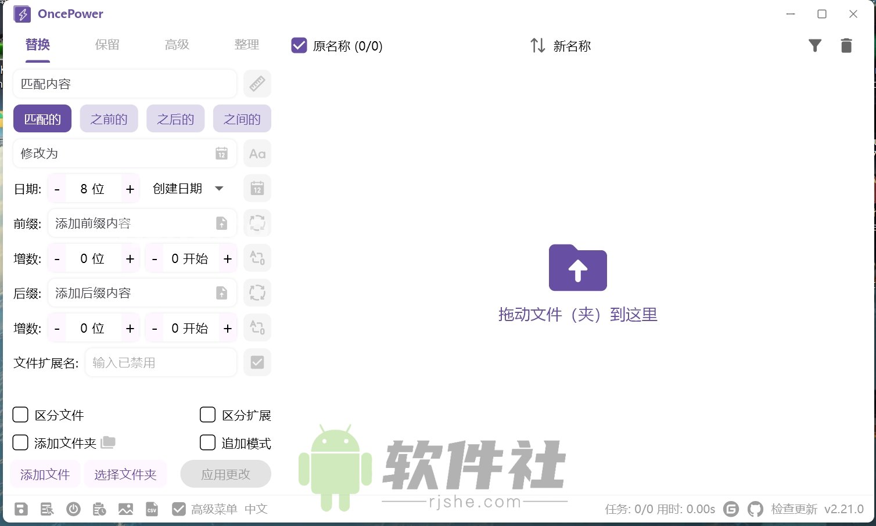The height and width of the screenshot is (526, 876).
Task: Increase 位 digits in suffix 增数 row
Action: (x=130, y=328)
